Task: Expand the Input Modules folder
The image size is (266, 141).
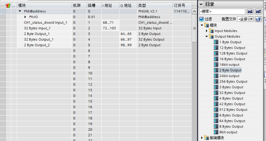Action: click(x=207, y=31)
